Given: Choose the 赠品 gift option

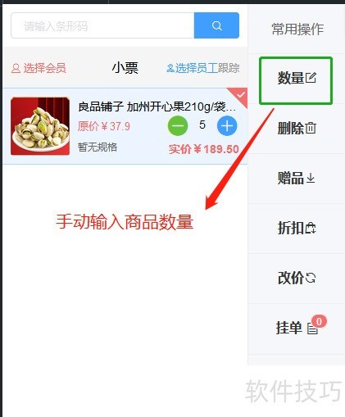Looking at the screenshot, I should [x=297, y=178].
